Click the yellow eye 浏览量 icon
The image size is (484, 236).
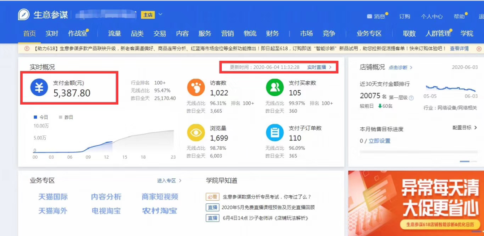coord(196,133)
